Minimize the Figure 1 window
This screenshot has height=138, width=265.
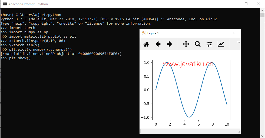pos(210,33)
